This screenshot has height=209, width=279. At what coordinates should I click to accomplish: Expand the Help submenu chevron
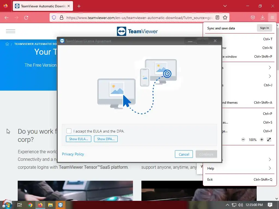(x=270, y=168)
